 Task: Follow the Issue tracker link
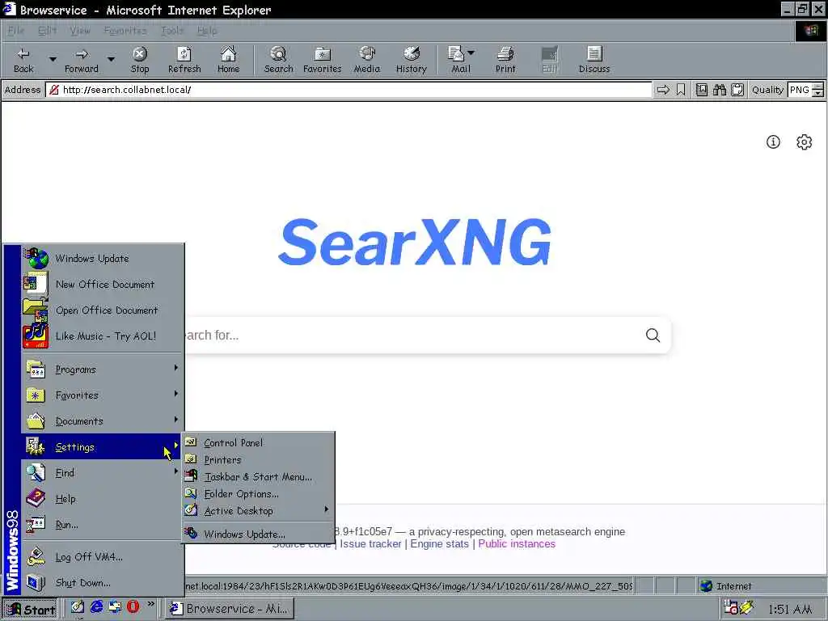pos(370,544)
